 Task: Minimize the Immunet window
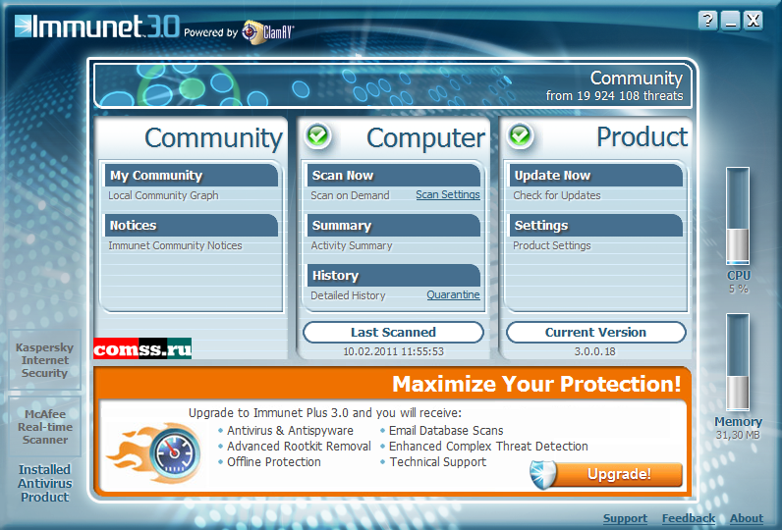731,22
